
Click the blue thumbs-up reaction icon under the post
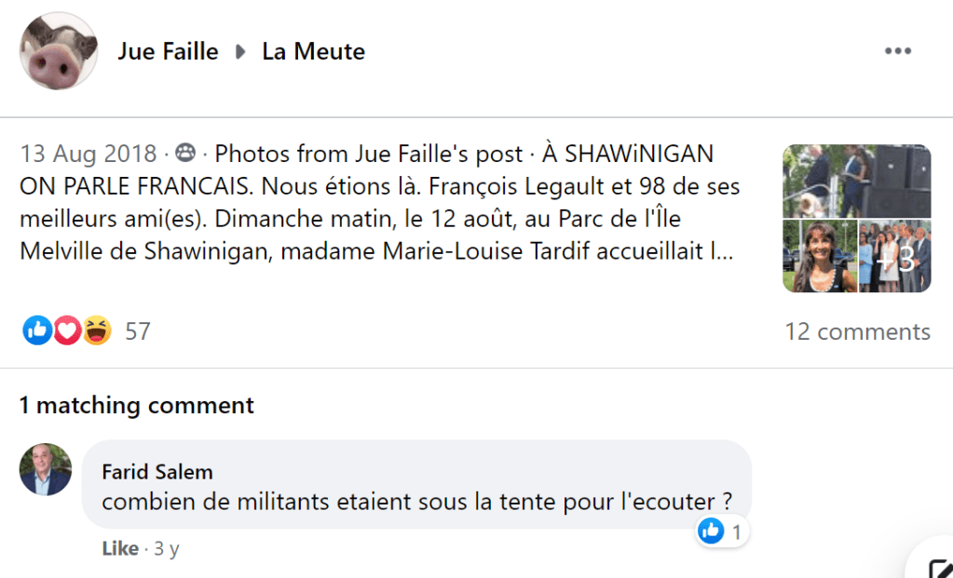(x=37, y=329)
